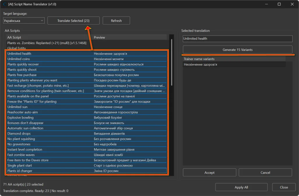Screen dimensions: 299x196
Task: Click the AA Script column header
Action: coord(50,38)
